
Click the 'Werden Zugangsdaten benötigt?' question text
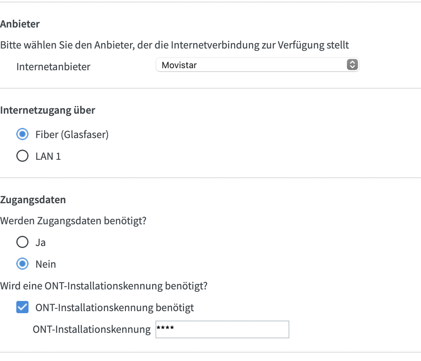click(73, 221)
